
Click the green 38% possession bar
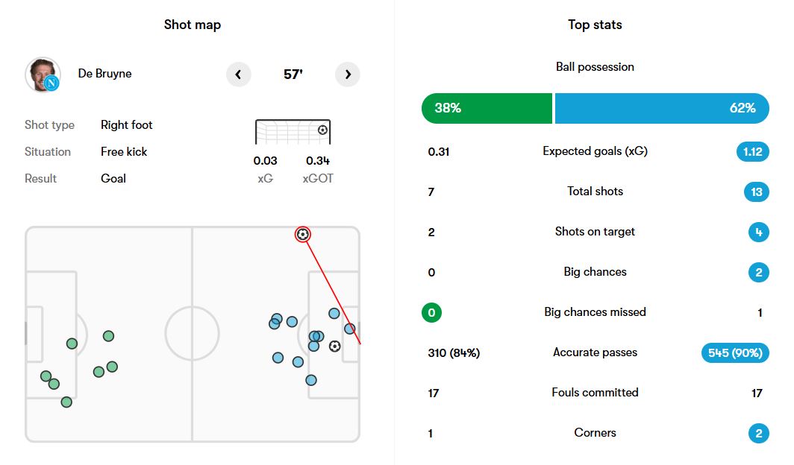(x=487, y=108)
